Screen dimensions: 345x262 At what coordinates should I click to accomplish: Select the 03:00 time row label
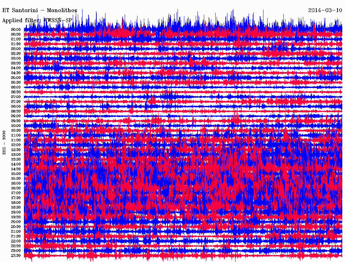pos(16,58)
